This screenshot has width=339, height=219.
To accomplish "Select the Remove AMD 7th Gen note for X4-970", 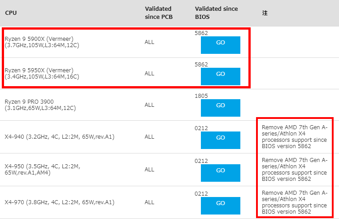I will pyautogui.click(x=295, y=202).
